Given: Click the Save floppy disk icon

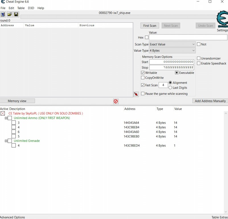Looking at the screenshot, I should coord(16,14).
